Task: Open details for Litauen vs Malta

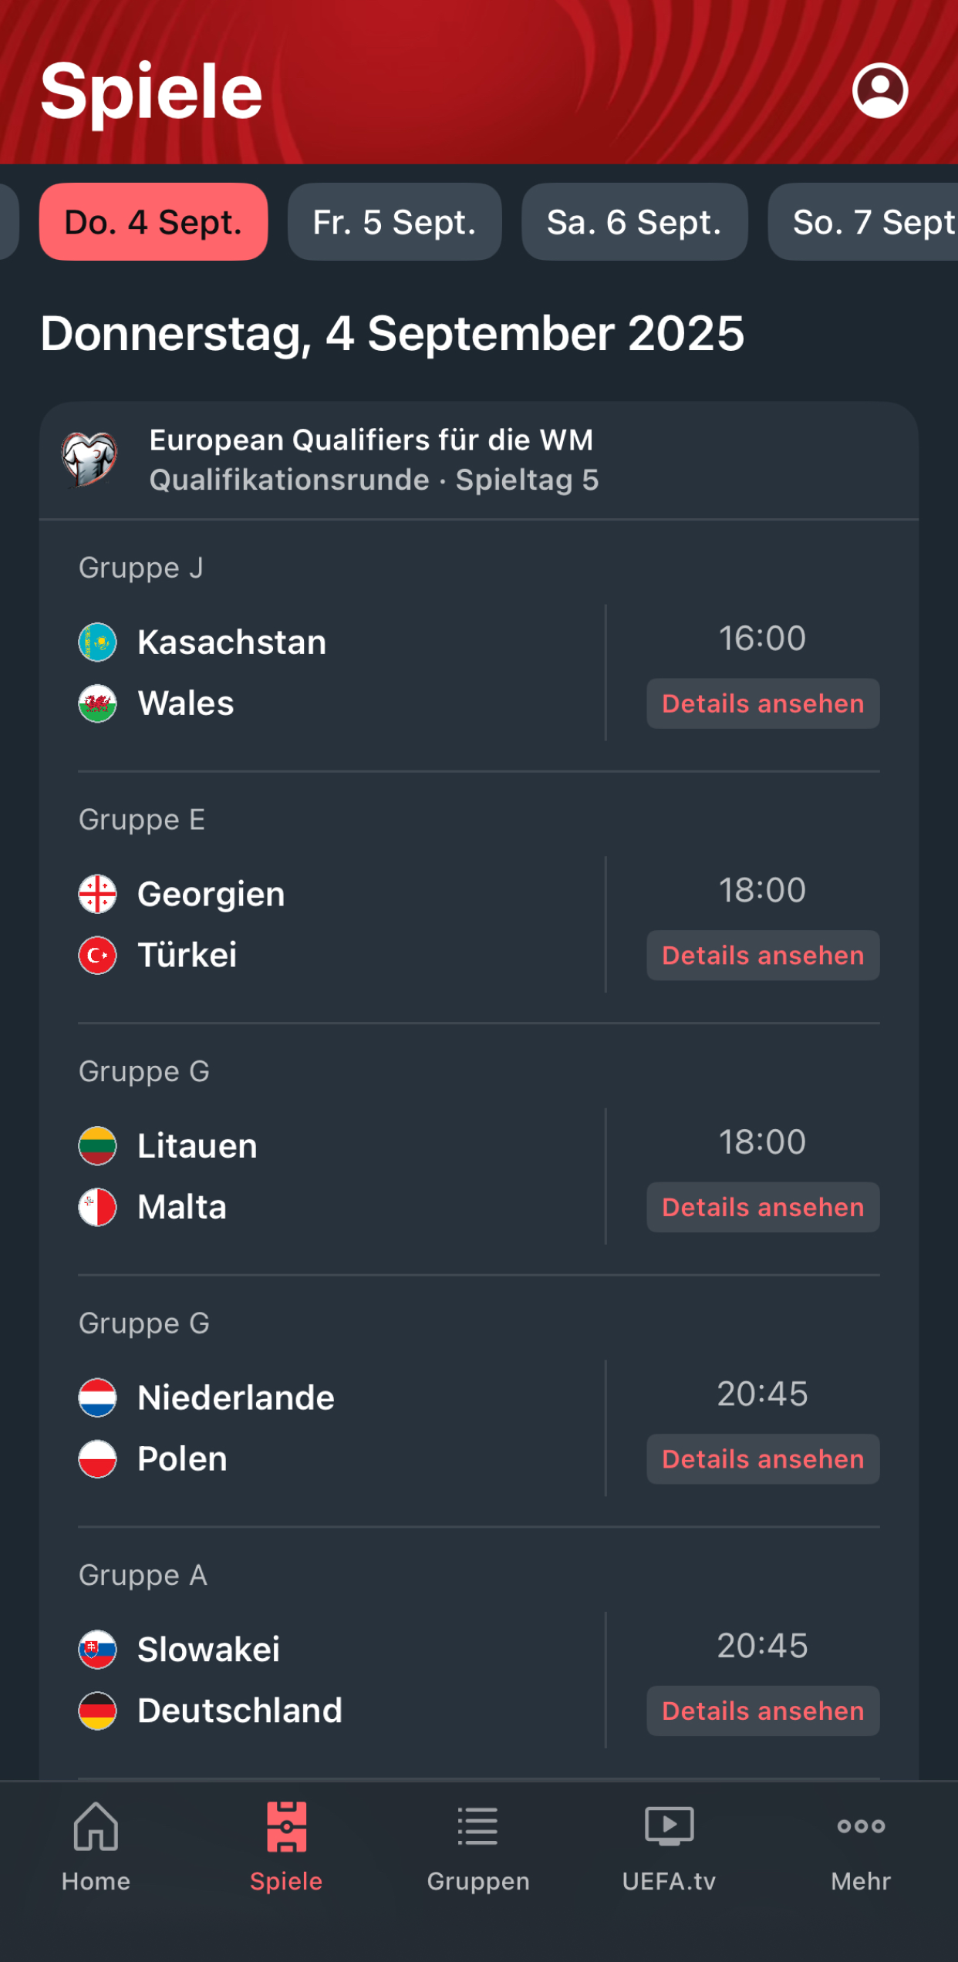Action: pyautogui.click(x=763, y=1207)
